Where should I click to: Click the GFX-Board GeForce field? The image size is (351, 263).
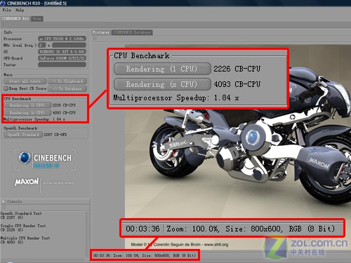[62, 58]
